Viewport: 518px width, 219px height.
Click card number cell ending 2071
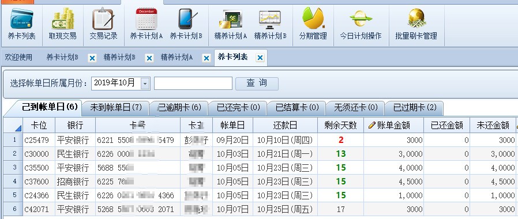[x=138, y=209]
